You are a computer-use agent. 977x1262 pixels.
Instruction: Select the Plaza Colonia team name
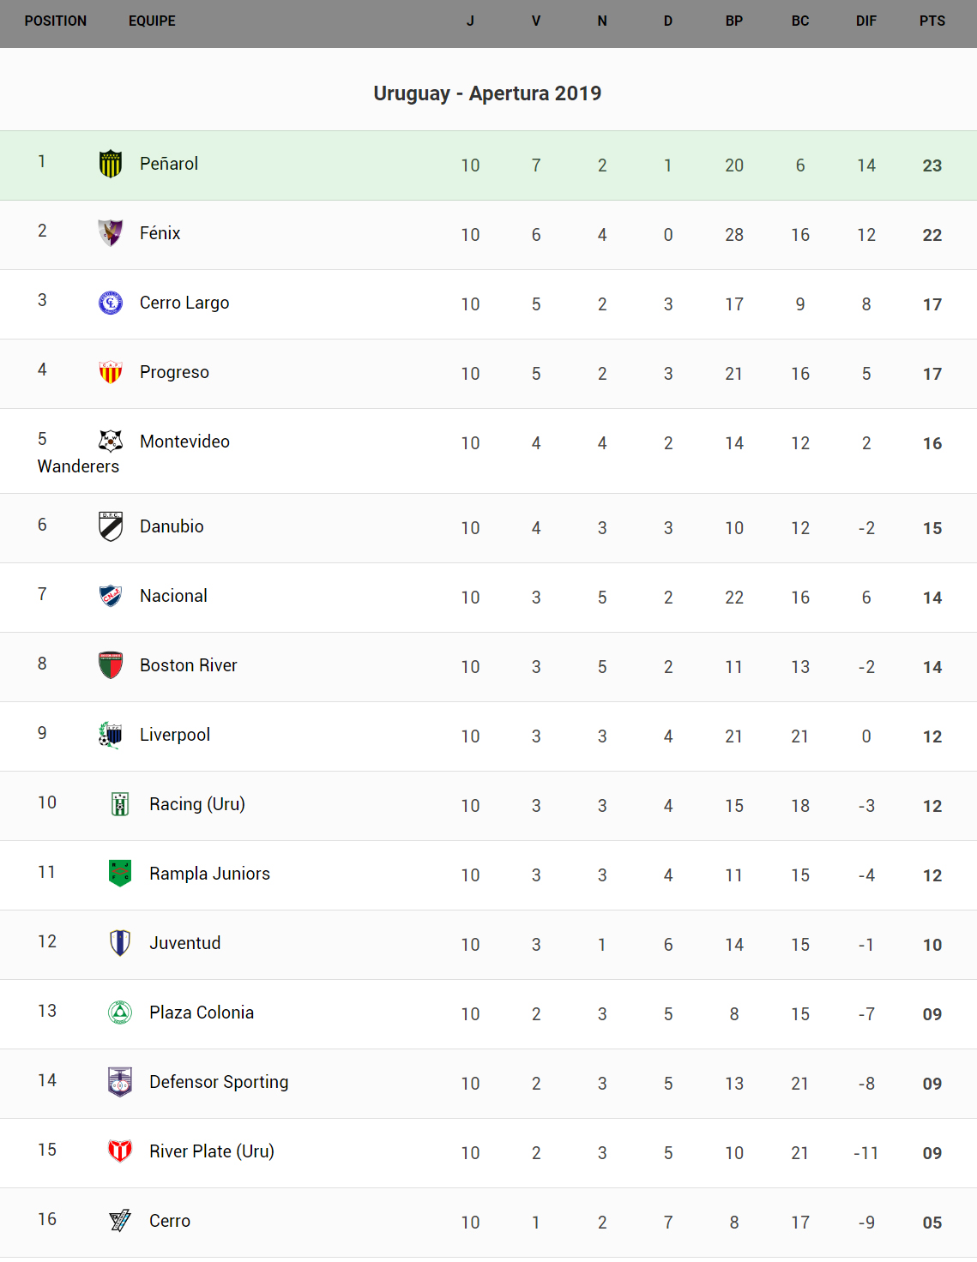tap(202, 1013)
